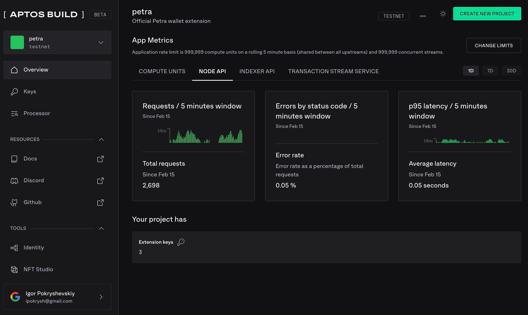Viewport: 528px width, 315px height.
Task: Switch to the Indexer API tab
Action: pyautogui.click(x=257, y=71)
